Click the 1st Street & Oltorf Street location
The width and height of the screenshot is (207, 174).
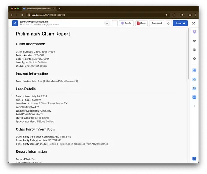47,104
